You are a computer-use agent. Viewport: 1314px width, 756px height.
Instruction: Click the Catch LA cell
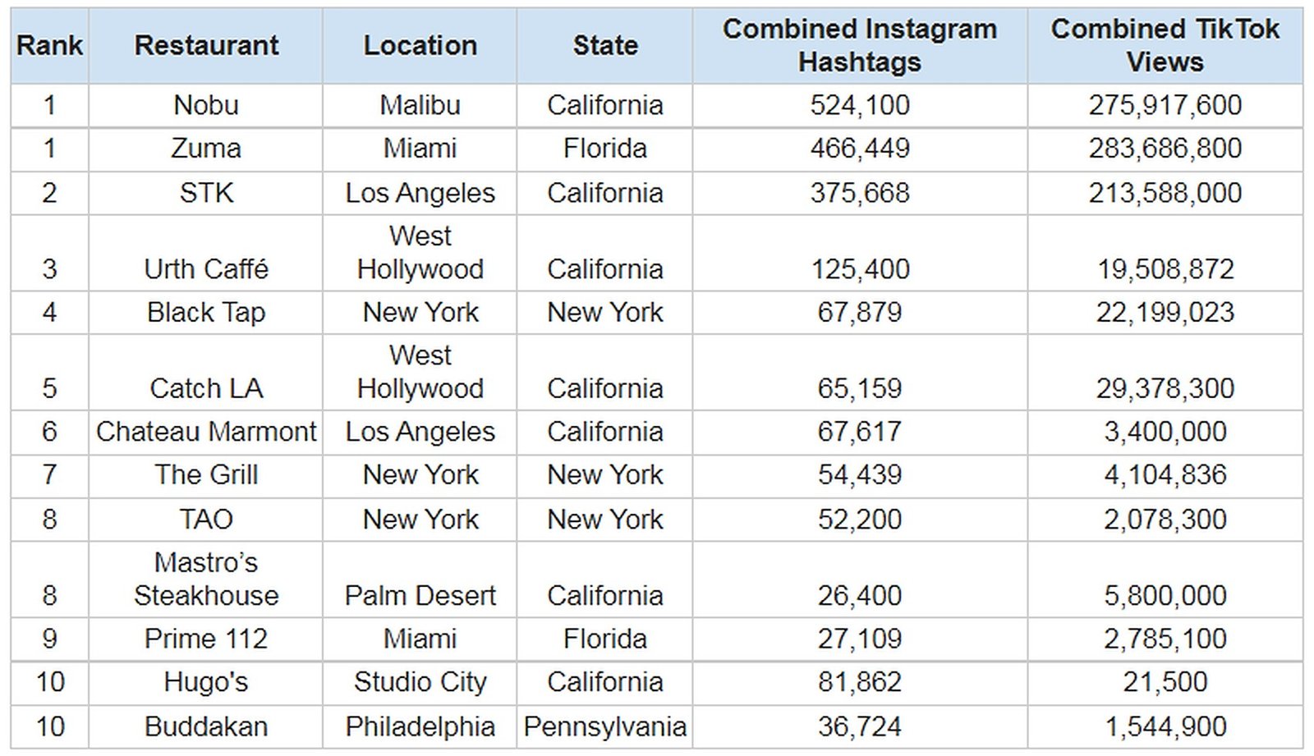pos(205,373)
